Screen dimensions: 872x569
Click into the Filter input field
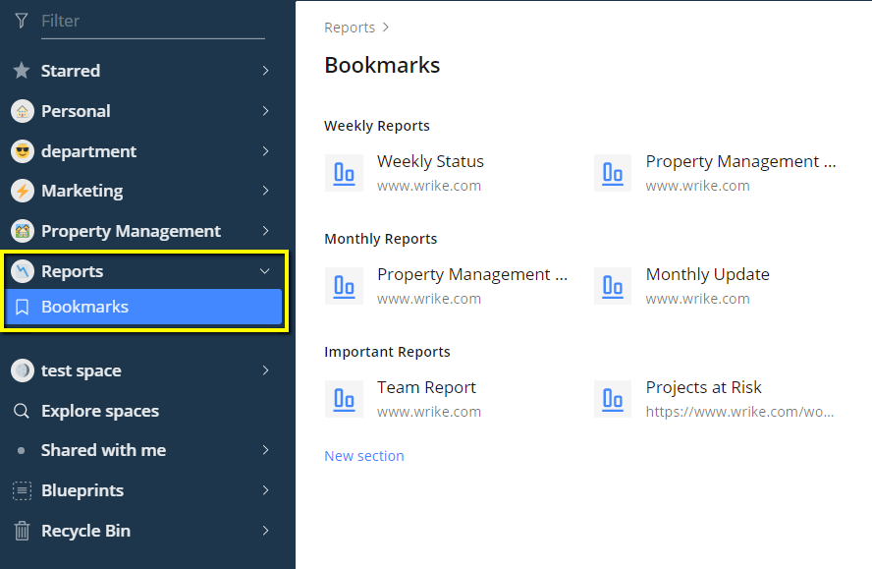coord(152,21)
